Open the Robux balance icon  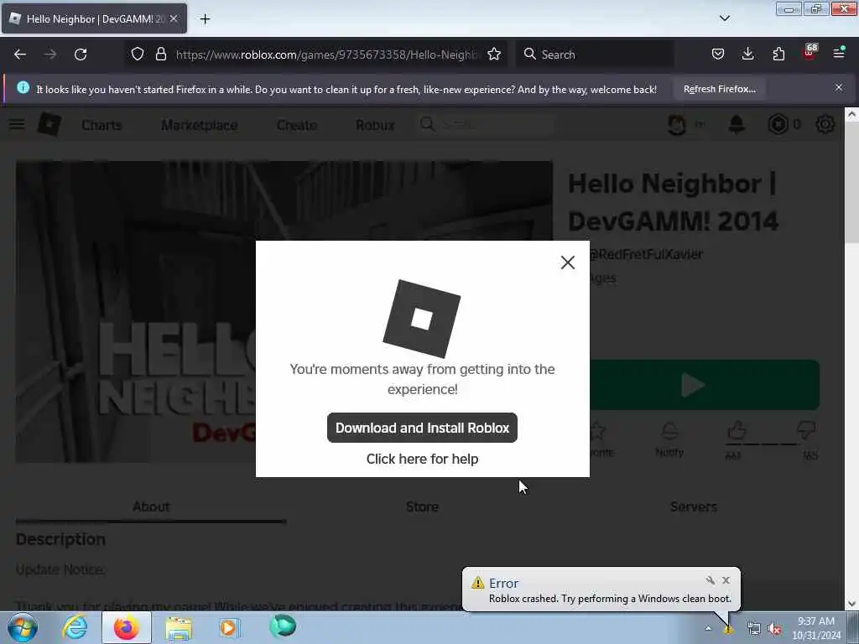coord(778,125)
